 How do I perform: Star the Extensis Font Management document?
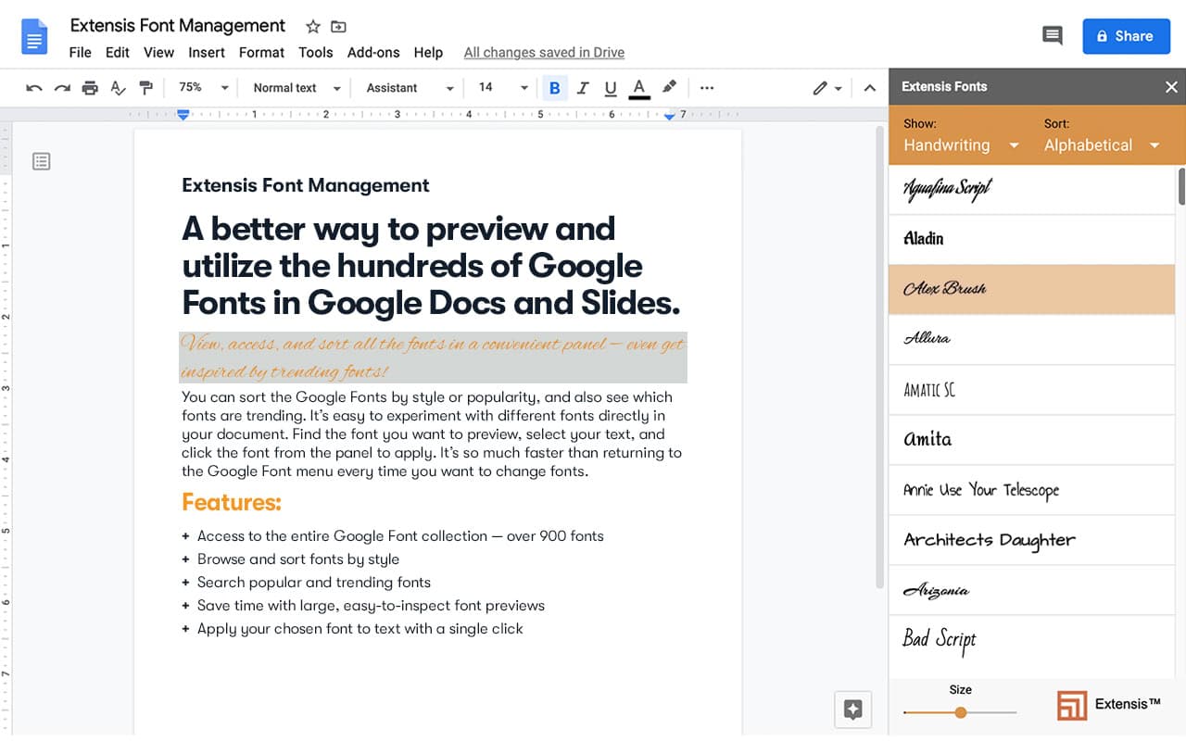tap(313, 27)
